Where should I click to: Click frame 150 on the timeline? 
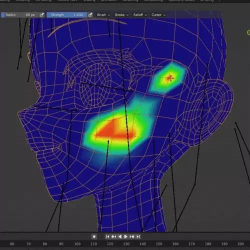click(159, 244)
